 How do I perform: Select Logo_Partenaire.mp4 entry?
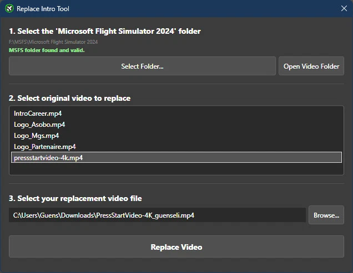176,147
